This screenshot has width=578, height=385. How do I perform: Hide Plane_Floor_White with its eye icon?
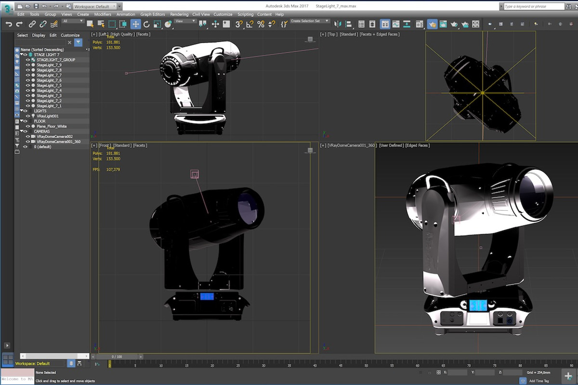pos(28,126)
